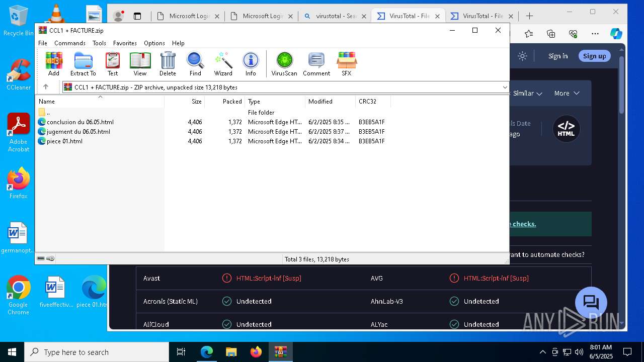
Task: Open the Help menu
Action: 178,43
